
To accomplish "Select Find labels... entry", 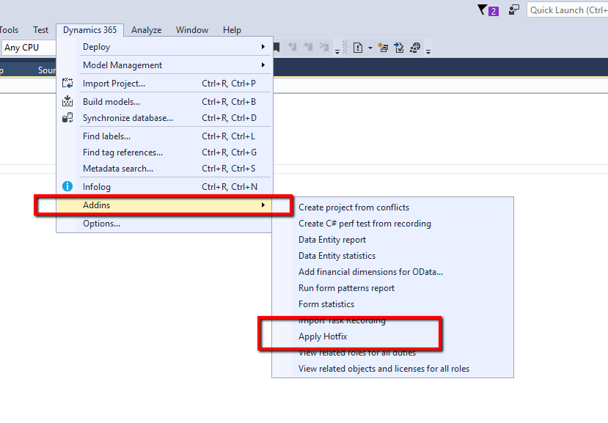I will 165,136.
